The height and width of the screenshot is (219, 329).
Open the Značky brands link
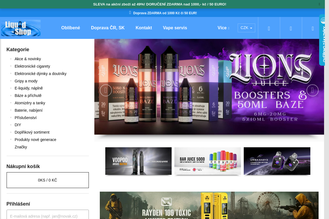tap(21, 147)
